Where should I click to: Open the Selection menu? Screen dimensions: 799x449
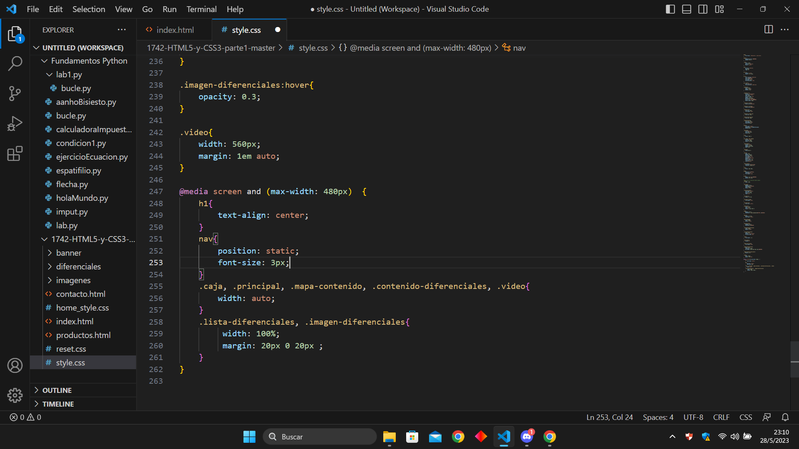tap(89, 9)
